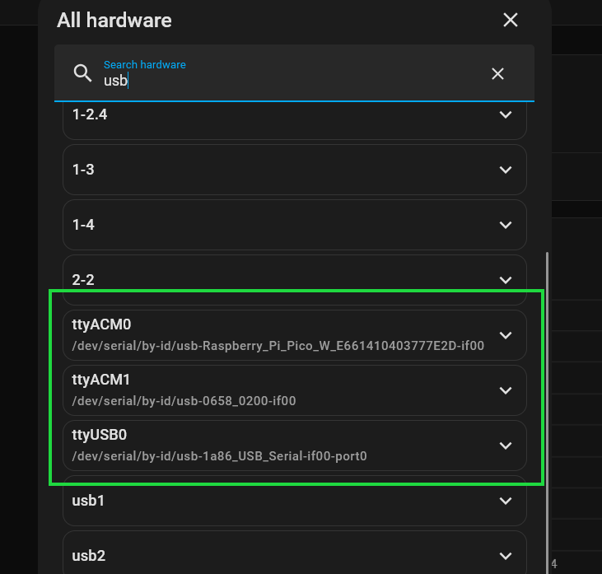Viewport: 602px width, 574px height.
Task: Open the 1-4 hardware row label
Action: [83, 225]
